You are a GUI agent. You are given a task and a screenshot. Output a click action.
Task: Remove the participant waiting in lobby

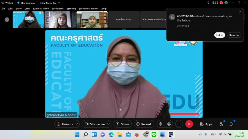(x=234, y=35)
